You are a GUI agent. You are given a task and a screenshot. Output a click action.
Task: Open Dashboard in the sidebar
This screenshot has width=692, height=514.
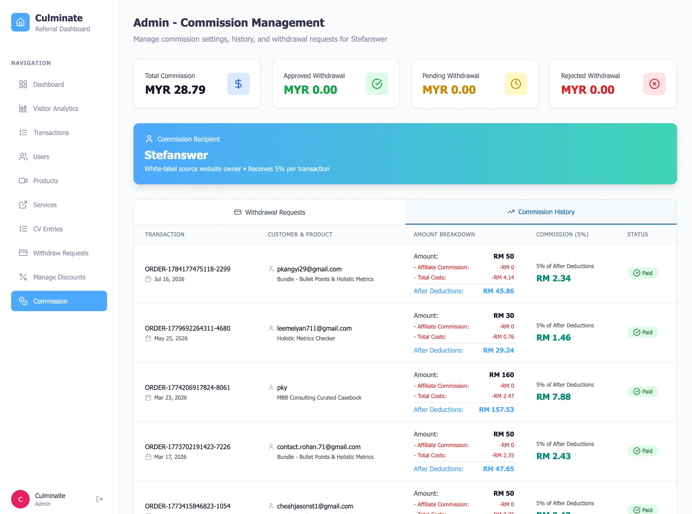pos(59,84)
